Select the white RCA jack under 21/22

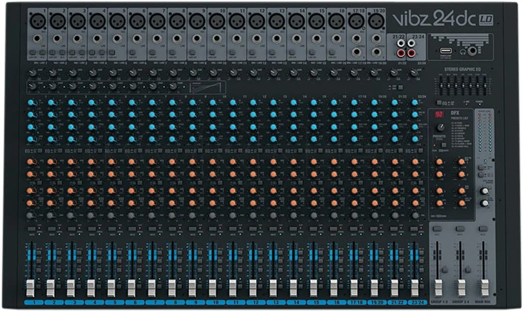[401, 43]
